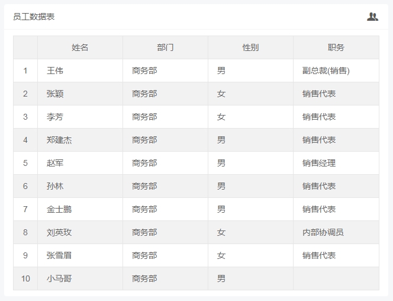Click the name 孙林 in row 6
Viewport: 393px width, 301px height.
tap(55, 186)
